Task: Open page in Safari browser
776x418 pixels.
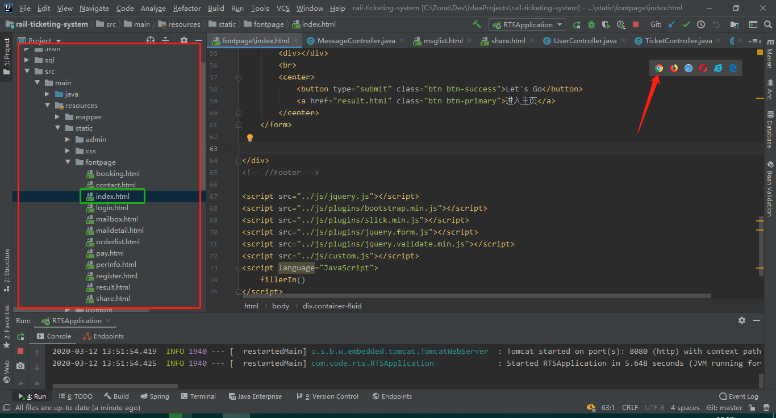Action: click(689, 68)
